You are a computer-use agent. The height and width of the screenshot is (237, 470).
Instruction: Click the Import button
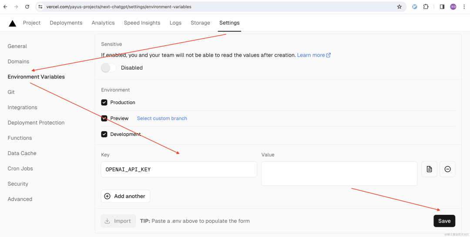point(118,221)
